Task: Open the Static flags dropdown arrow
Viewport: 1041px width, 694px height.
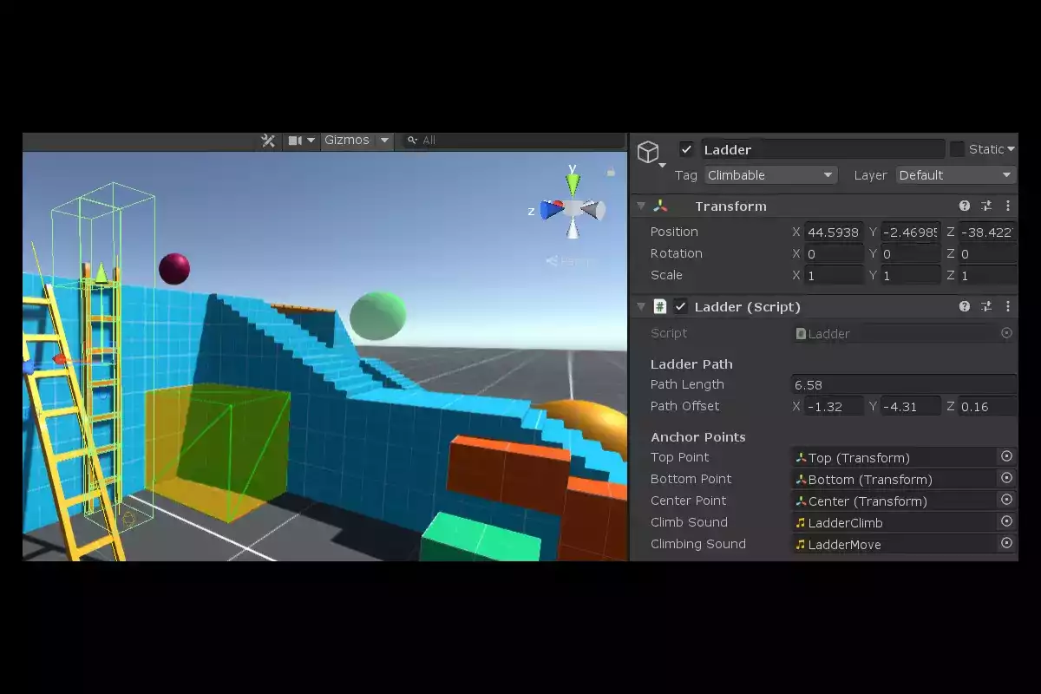Action: point(1011,149)
